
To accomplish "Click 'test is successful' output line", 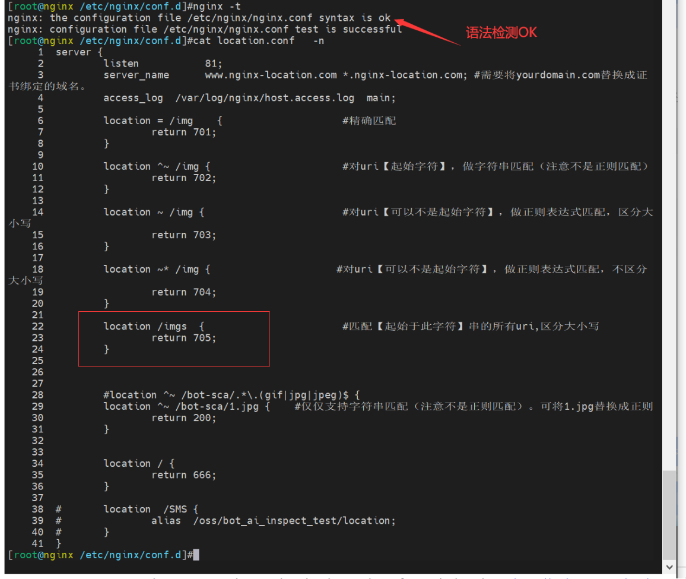I will coord(205,29).
